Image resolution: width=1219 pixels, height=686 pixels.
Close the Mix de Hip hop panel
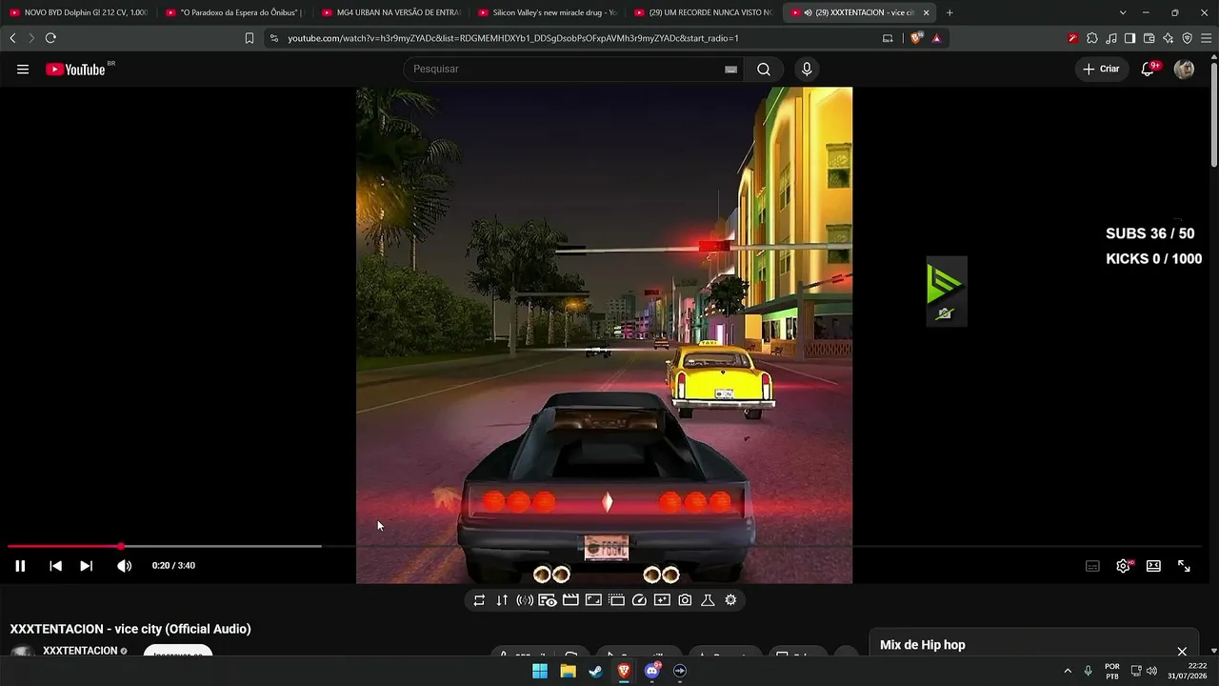coord(1182,652)
